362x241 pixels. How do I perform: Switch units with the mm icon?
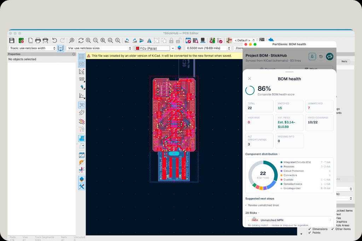[x=82, y=79]
